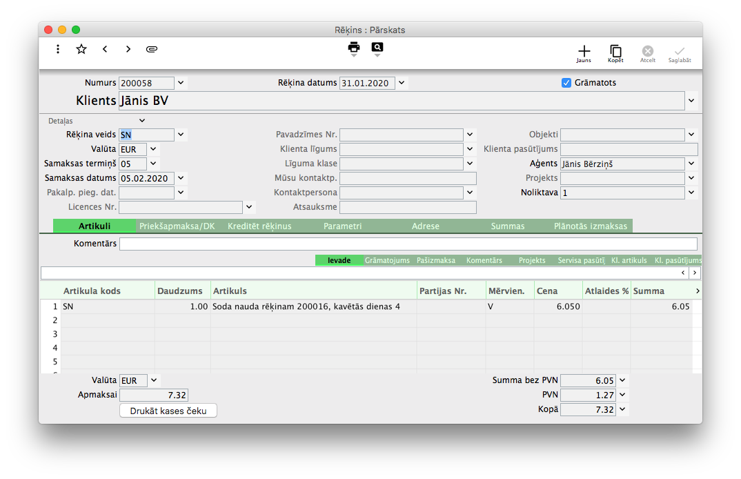The image size is (741, 479).
Task: Open the Licences Nr. dropdown
Action: 249,207
